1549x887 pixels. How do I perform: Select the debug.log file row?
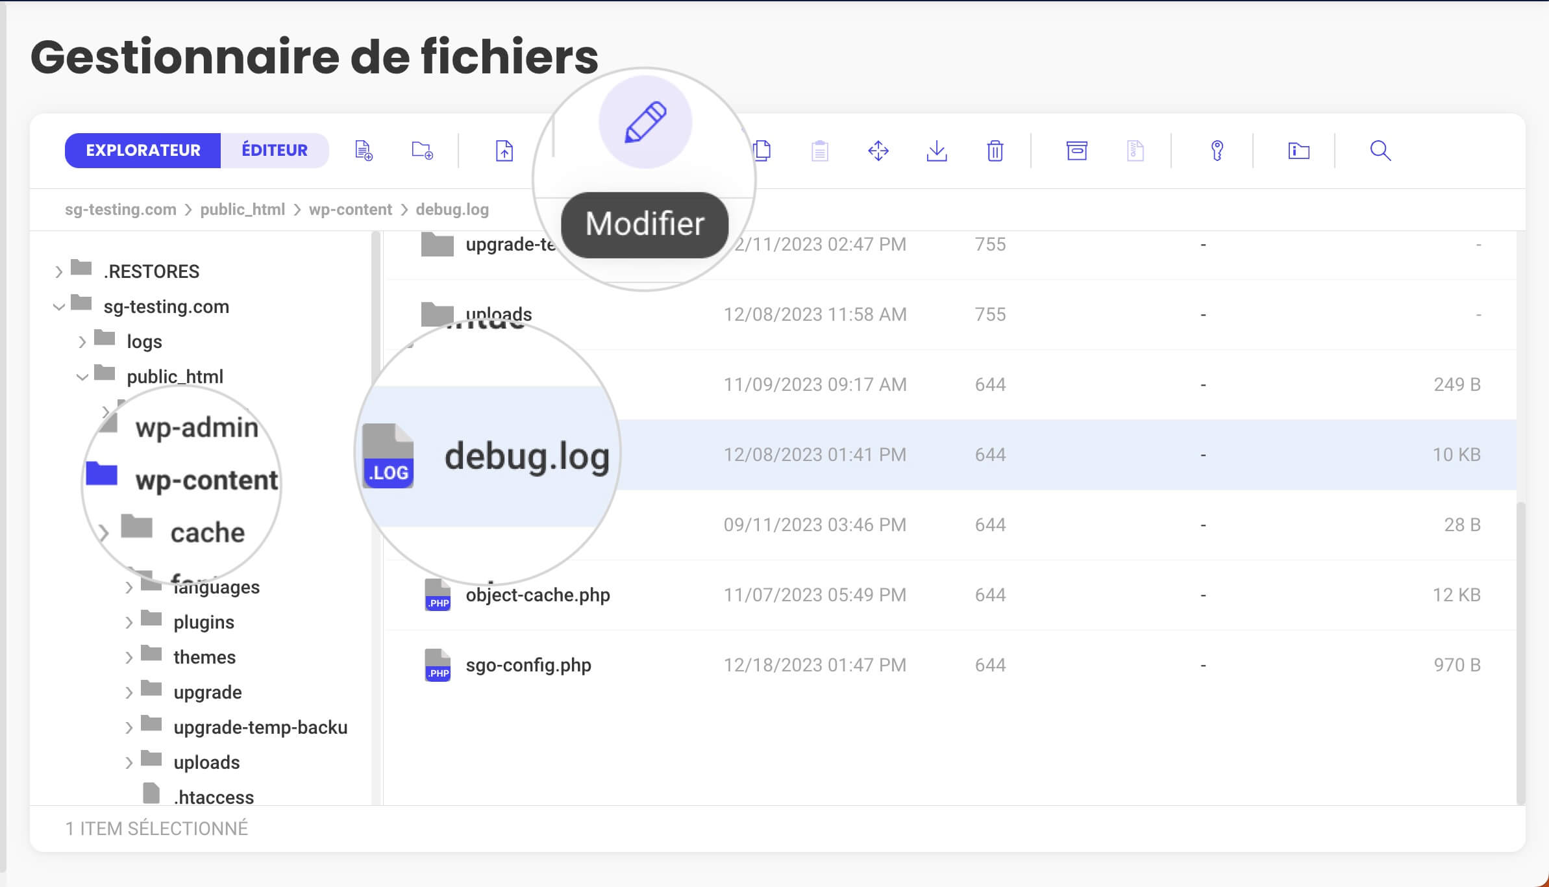(x=952, y=455)
